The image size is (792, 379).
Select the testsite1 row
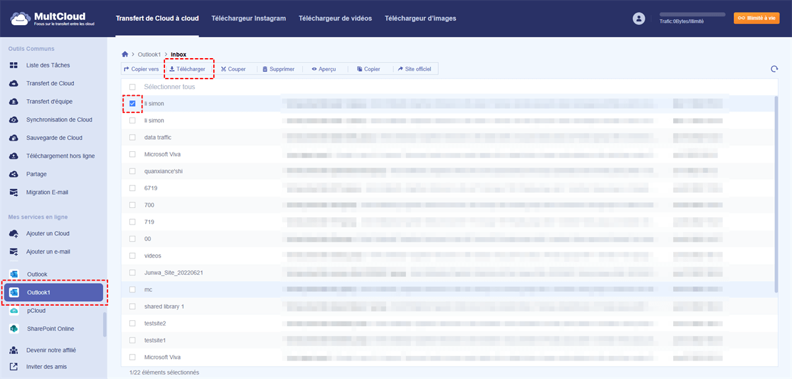448,340
